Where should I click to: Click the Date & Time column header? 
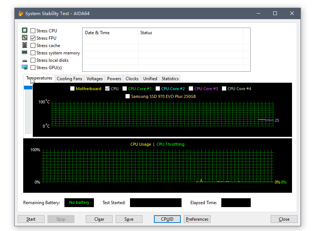click(110, 33)
